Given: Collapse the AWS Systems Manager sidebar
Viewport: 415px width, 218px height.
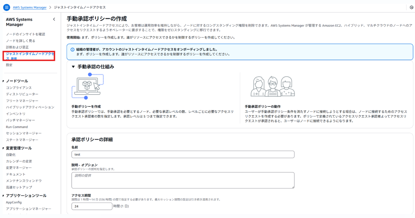Looking at the screenshot, I should [x=54, y=19].
